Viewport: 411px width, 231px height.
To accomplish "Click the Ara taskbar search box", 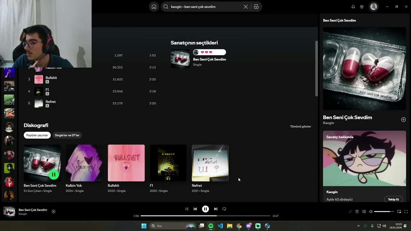I will [173, 226].
